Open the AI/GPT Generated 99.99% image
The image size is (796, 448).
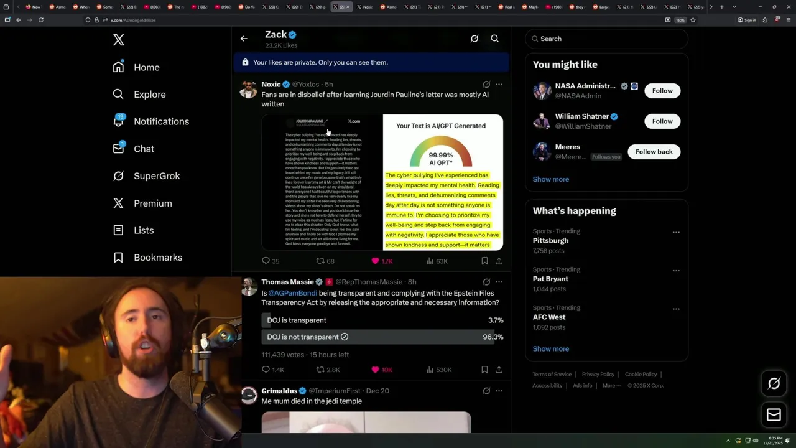pyautogui.click(x=443, y=182)
